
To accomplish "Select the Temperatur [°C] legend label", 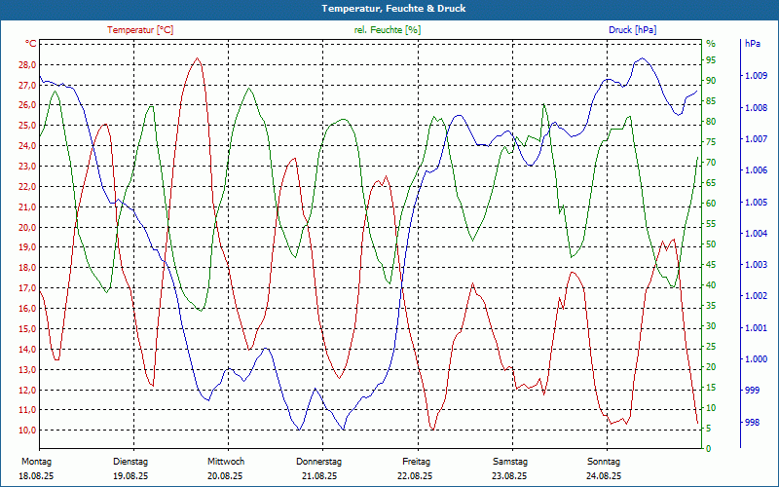I will pos(140,30).
